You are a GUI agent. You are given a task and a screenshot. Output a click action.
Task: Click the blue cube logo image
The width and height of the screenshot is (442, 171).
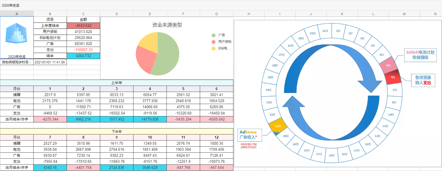pyautogui.click(x=17, y=33)
